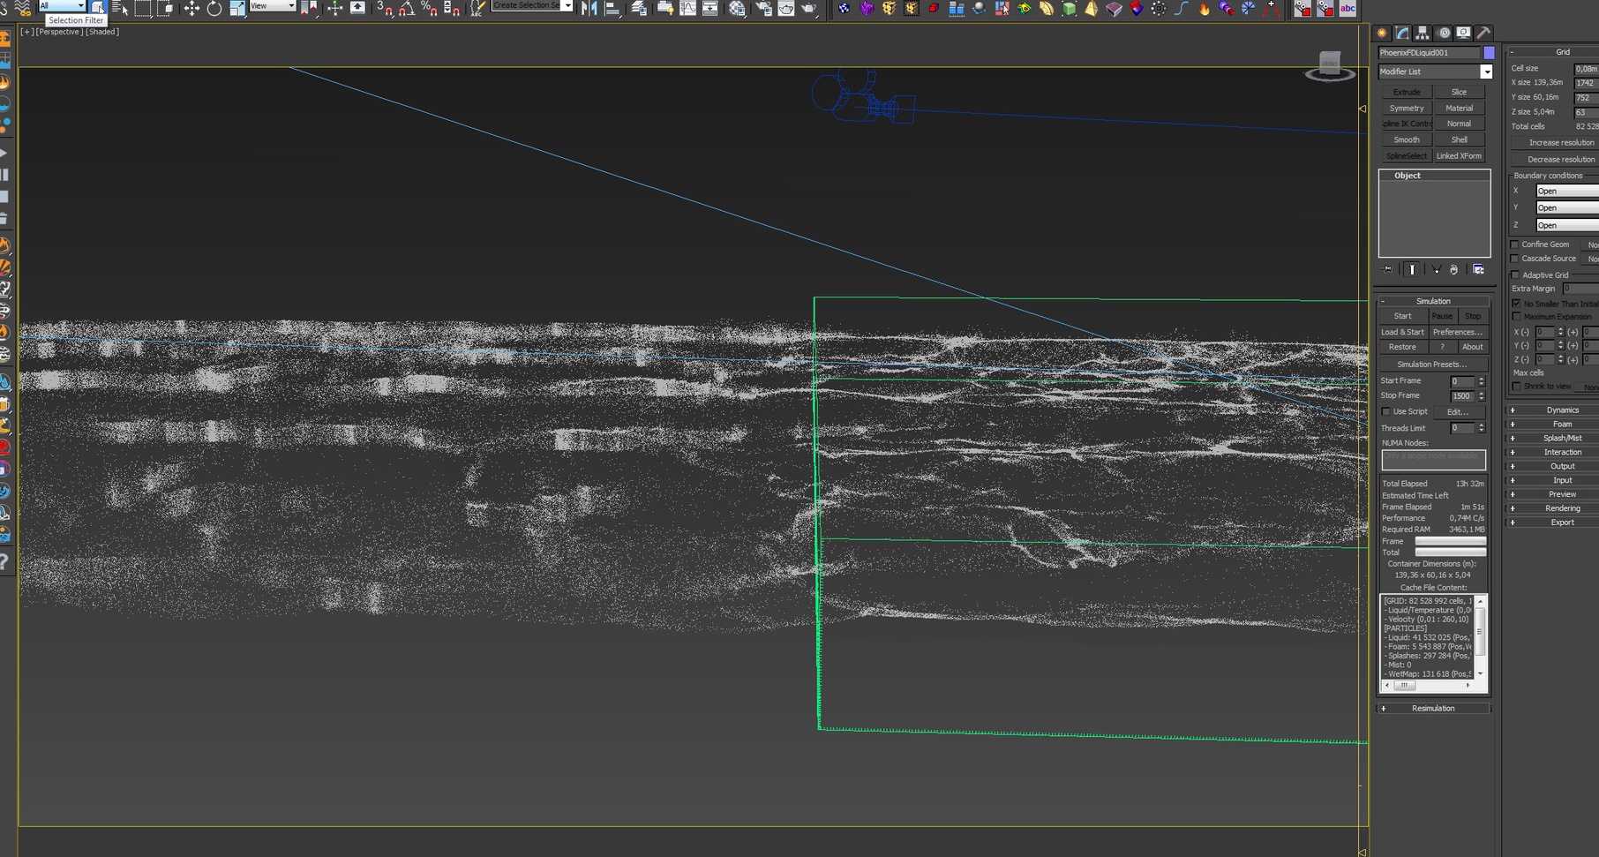Click configure modifier sets icon
1599x857 pixels.
1478,269
